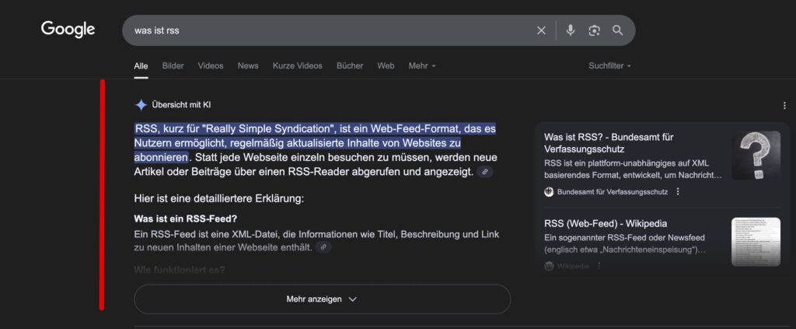The height and width of the screenshot is (329, 796).
Task: Open Google Lens image search icon
Action: [594, 30]
